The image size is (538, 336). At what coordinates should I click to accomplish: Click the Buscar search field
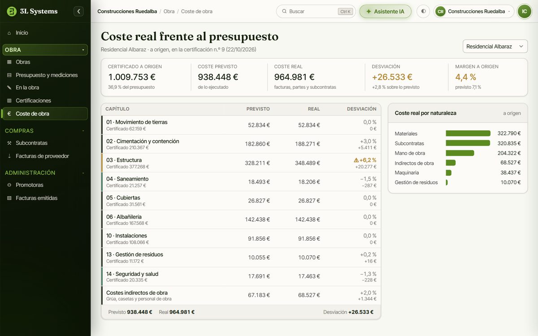point(316,11)
